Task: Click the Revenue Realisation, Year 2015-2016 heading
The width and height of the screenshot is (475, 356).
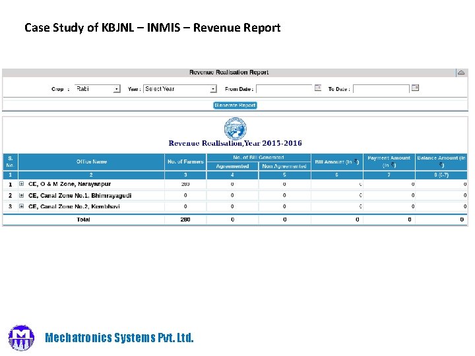Action: tap(235, 143)
